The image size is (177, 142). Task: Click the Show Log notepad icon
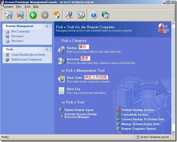62,91
